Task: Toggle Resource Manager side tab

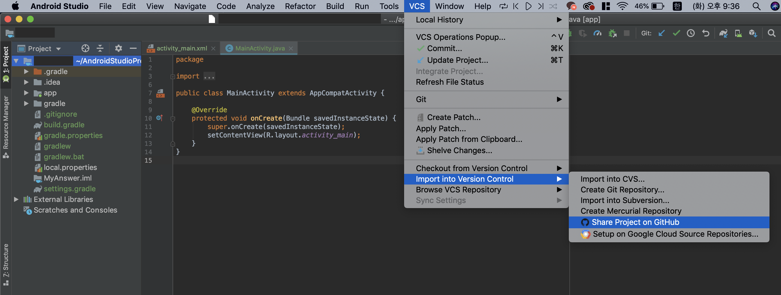Action: tap(6, 127)
